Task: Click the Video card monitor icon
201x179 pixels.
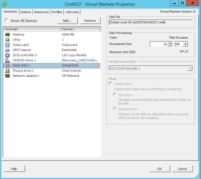Action: pyautogui.click(x=7, y=45)
